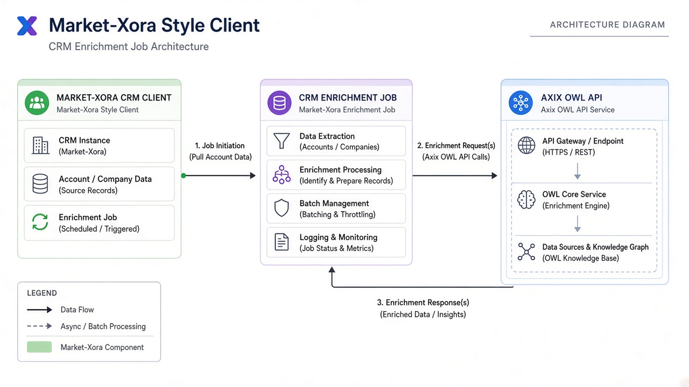Click the shield icon beside Batch Management

tap(282, 209)
